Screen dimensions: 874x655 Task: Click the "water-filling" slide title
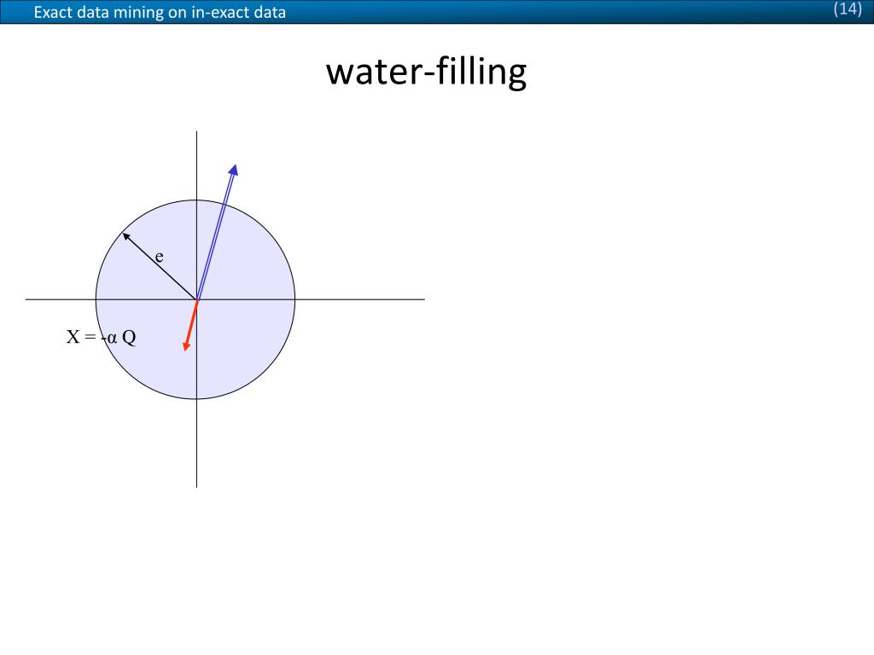coord(427,72)
